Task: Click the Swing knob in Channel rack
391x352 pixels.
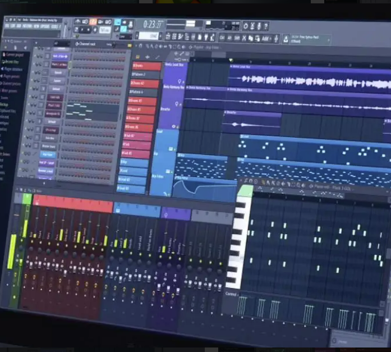Action: (x=114, y=45)
